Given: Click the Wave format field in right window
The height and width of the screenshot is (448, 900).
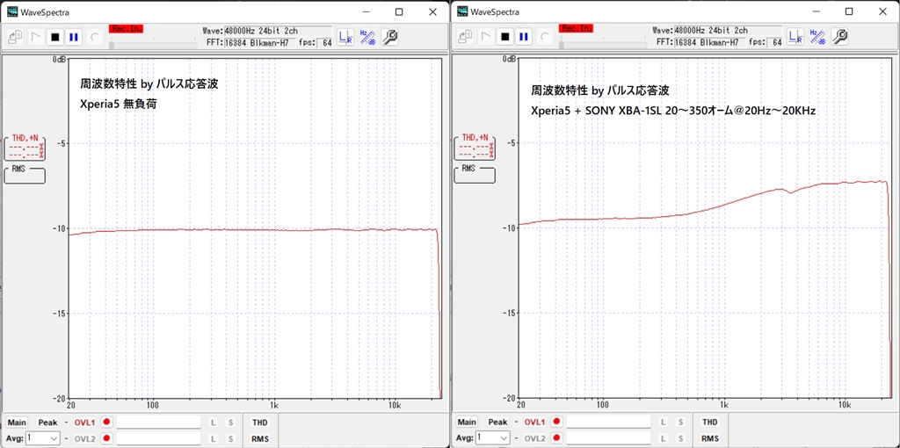Looking at the screenshot, I should [x=729, y=31].
